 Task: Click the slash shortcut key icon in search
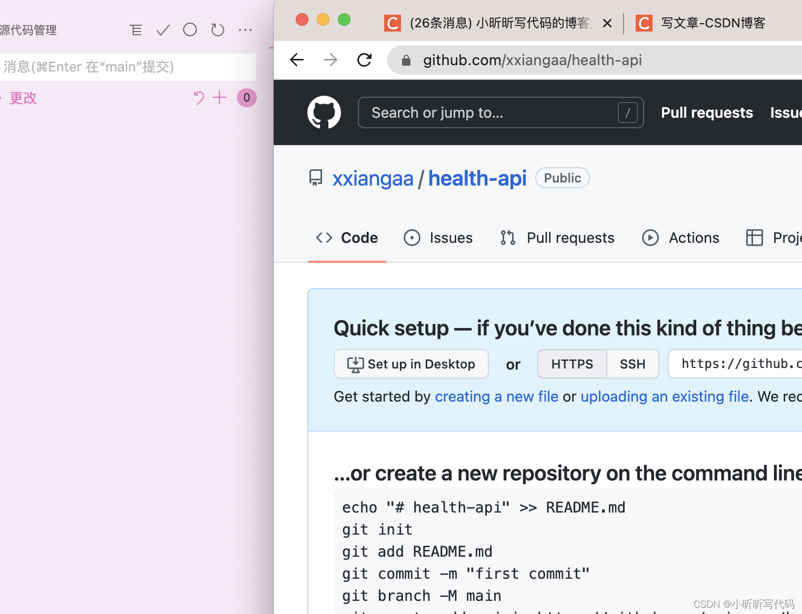[628, 112]
